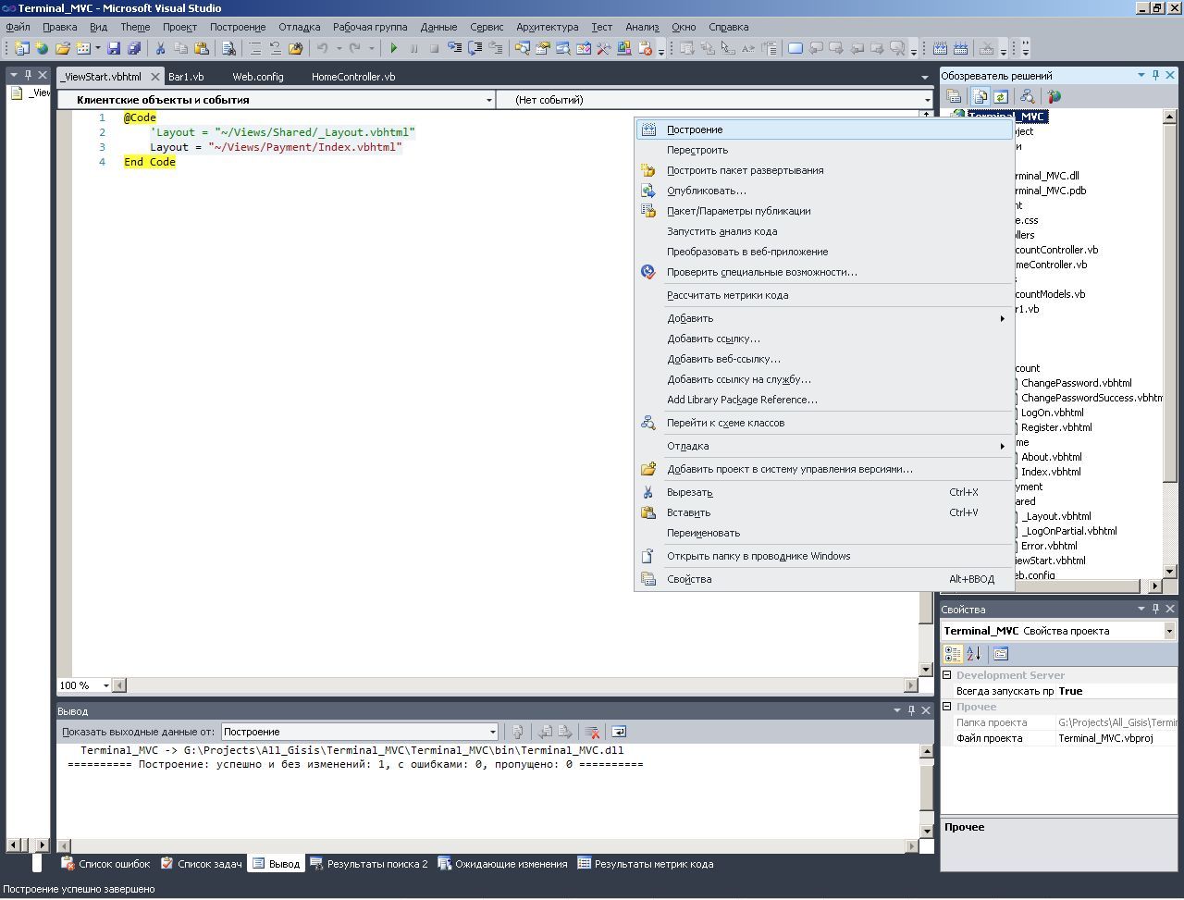Click the Redo arrow in toolbar
The height and width of the screenshot is (900, 1184).
(x=354, y=48)
